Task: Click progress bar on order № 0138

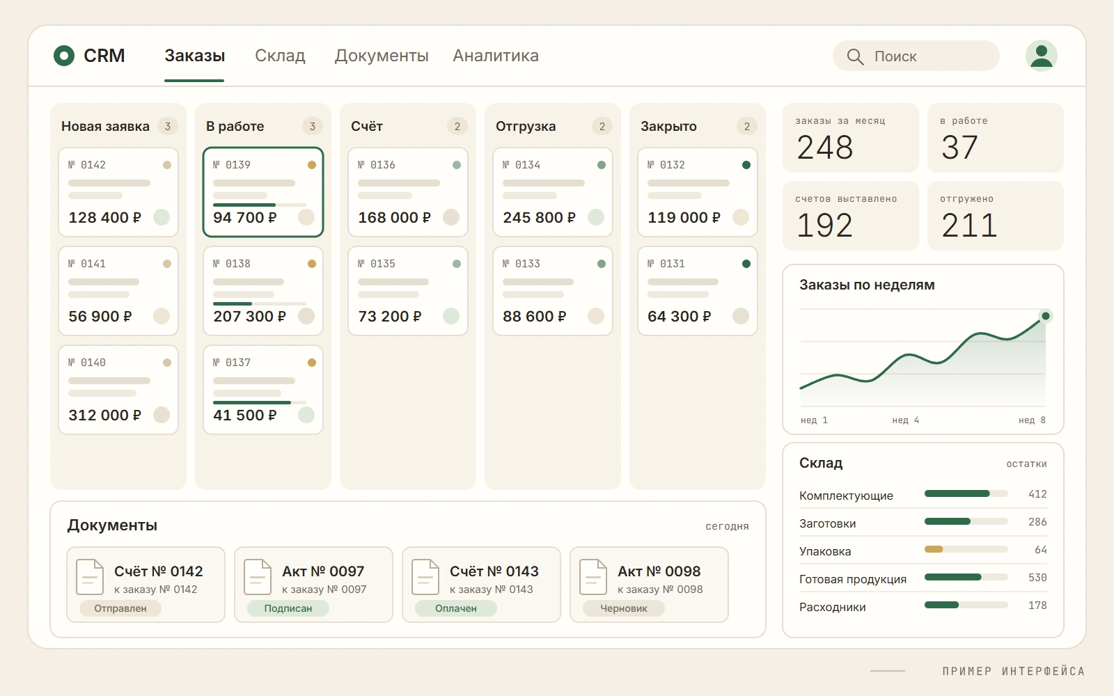Action: pyautogui.click(x=260, y=303)
